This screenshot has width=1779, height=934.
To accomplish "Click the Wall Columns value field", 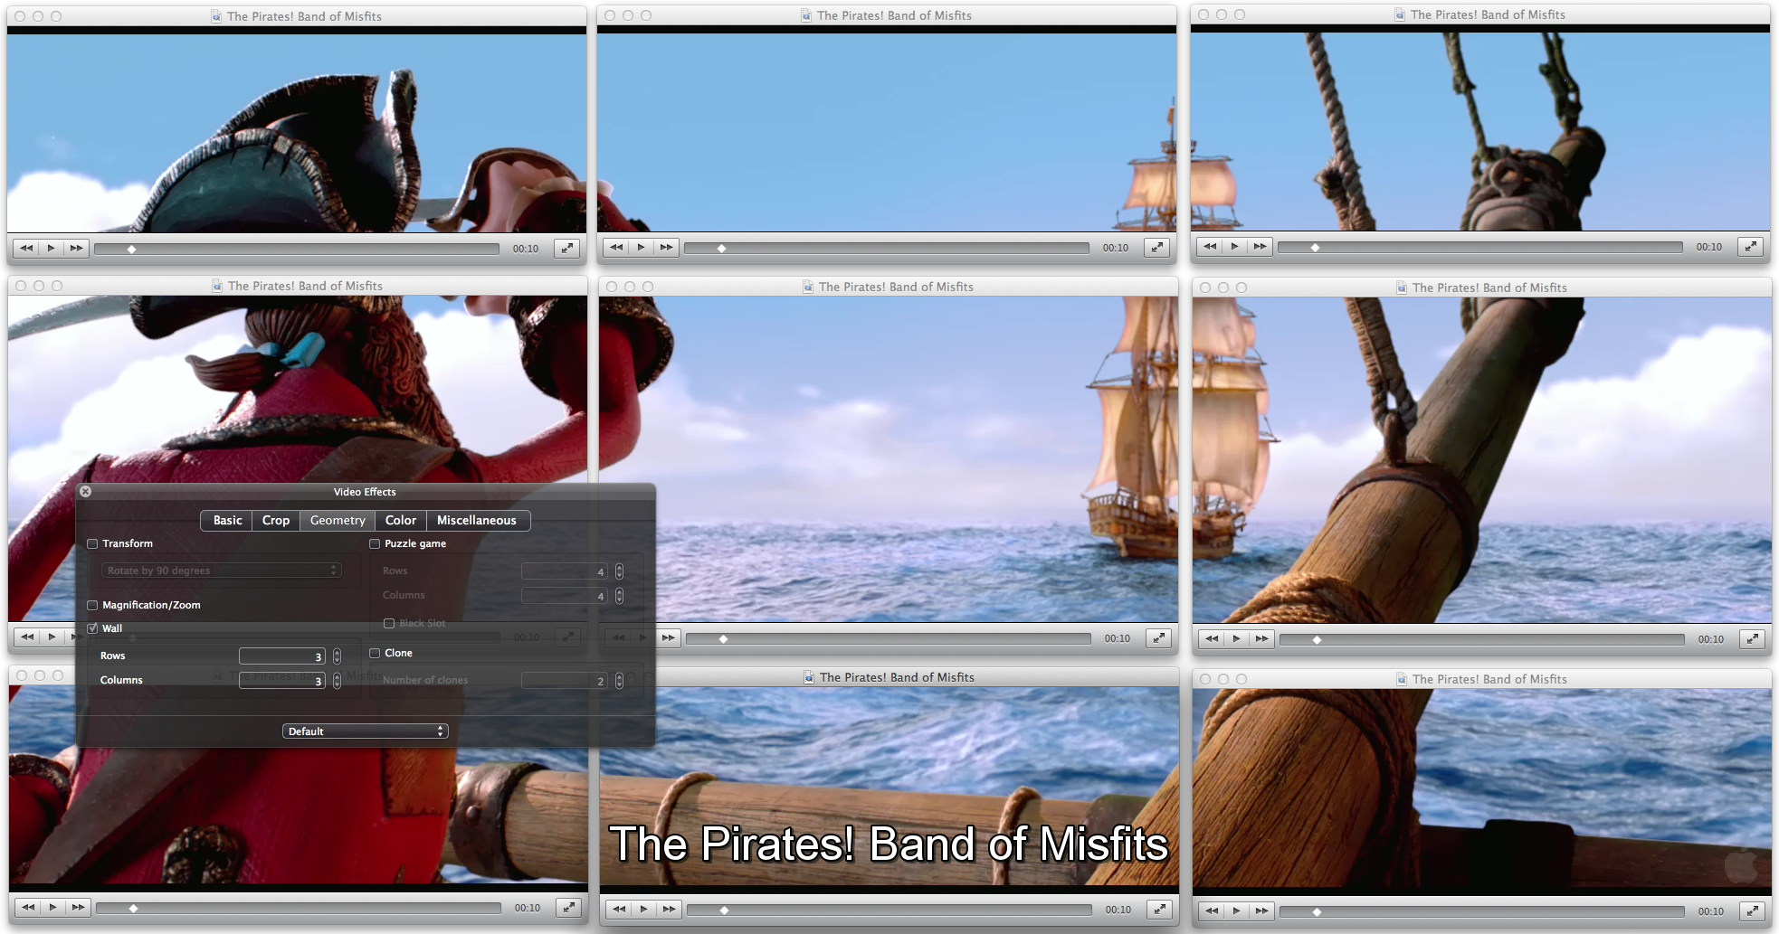I will click(x=281, y=681).
